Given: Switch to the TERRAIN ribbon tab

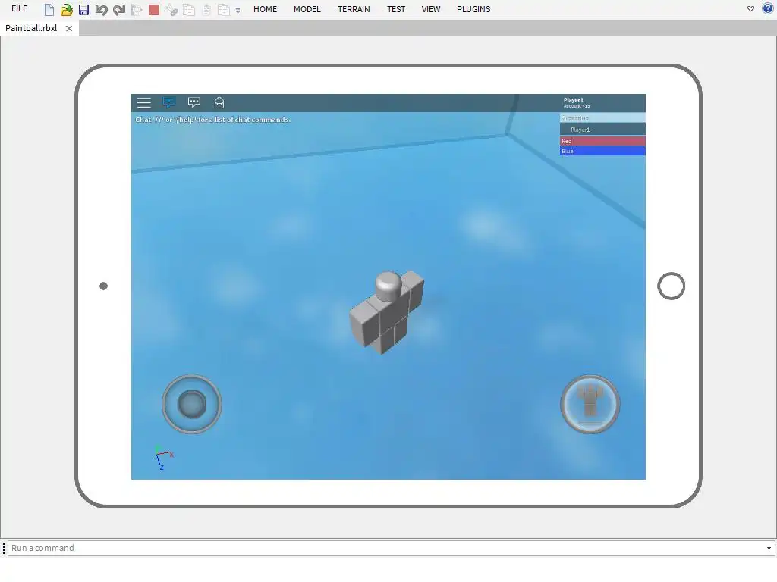Looking at the screenshot, I should [x=354, y=9].
